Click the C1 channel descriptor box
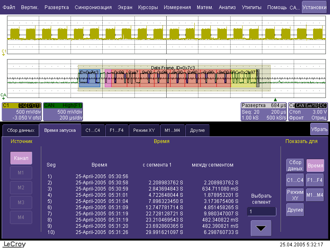This screenshot has width=330, height=248. [x=21, y=111]
